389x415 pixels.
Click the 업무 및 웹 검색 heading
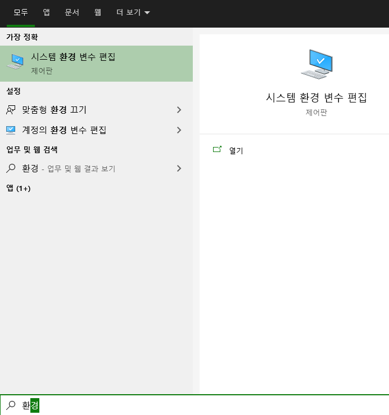[x=32, y=150]
